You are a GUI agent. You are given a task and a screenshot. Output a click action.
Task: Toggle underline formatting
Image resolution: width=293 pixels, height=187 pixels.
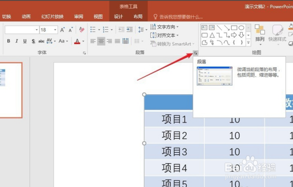(x=25, y=41)
